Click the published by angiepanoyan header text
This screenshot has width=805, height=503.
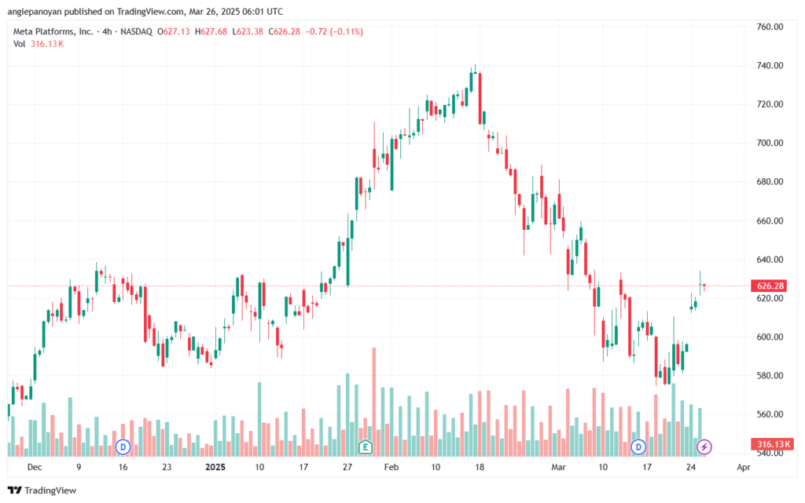coord(145,11)
